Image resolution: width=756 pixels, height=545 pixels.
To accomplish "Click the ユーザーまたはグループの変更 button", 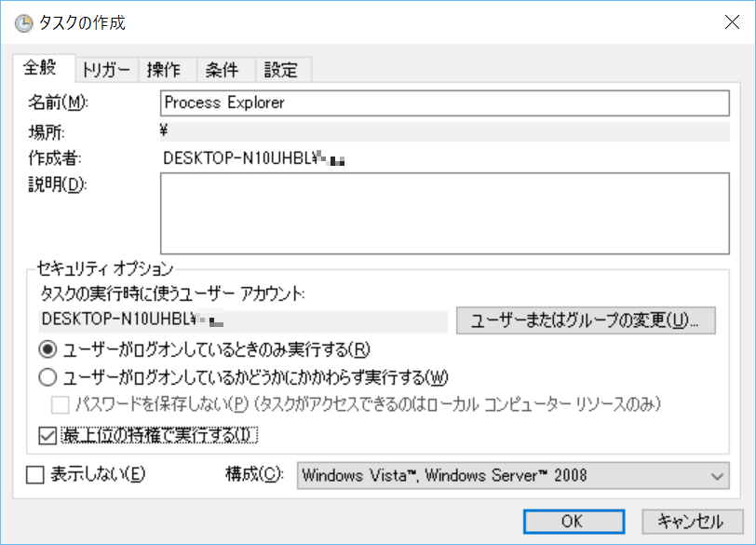I will 586,320.
